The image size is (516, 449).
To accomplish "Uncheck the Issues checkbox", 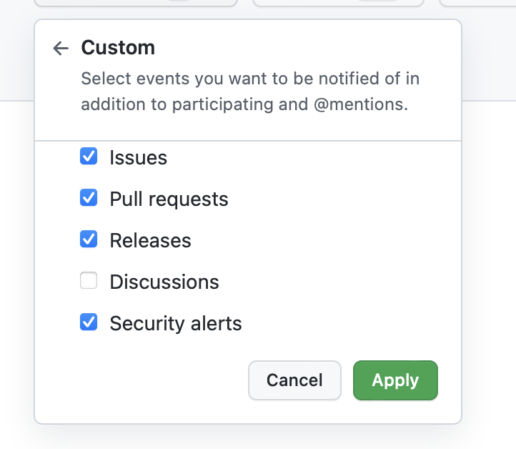I will tap(89, 157).
